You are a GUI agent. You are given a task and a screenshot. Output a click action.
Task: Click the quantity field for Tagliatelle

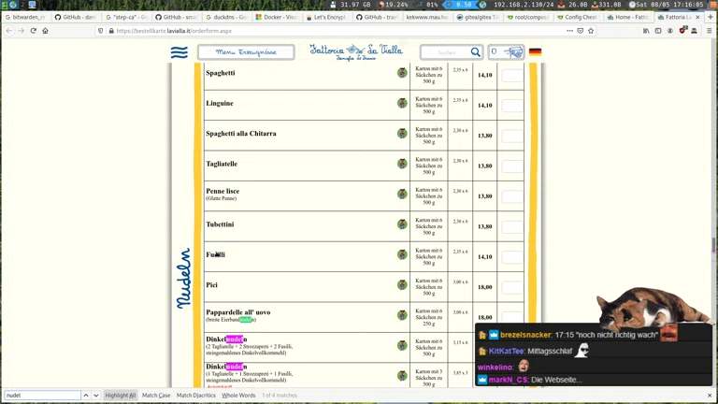(512, 166)
